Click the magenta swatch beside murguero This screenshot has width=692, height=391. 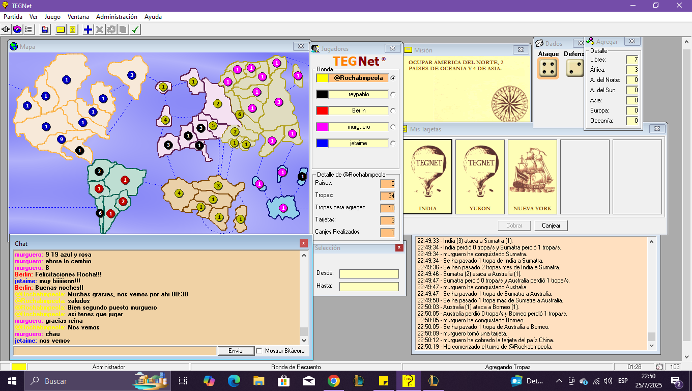click(322, 127)
